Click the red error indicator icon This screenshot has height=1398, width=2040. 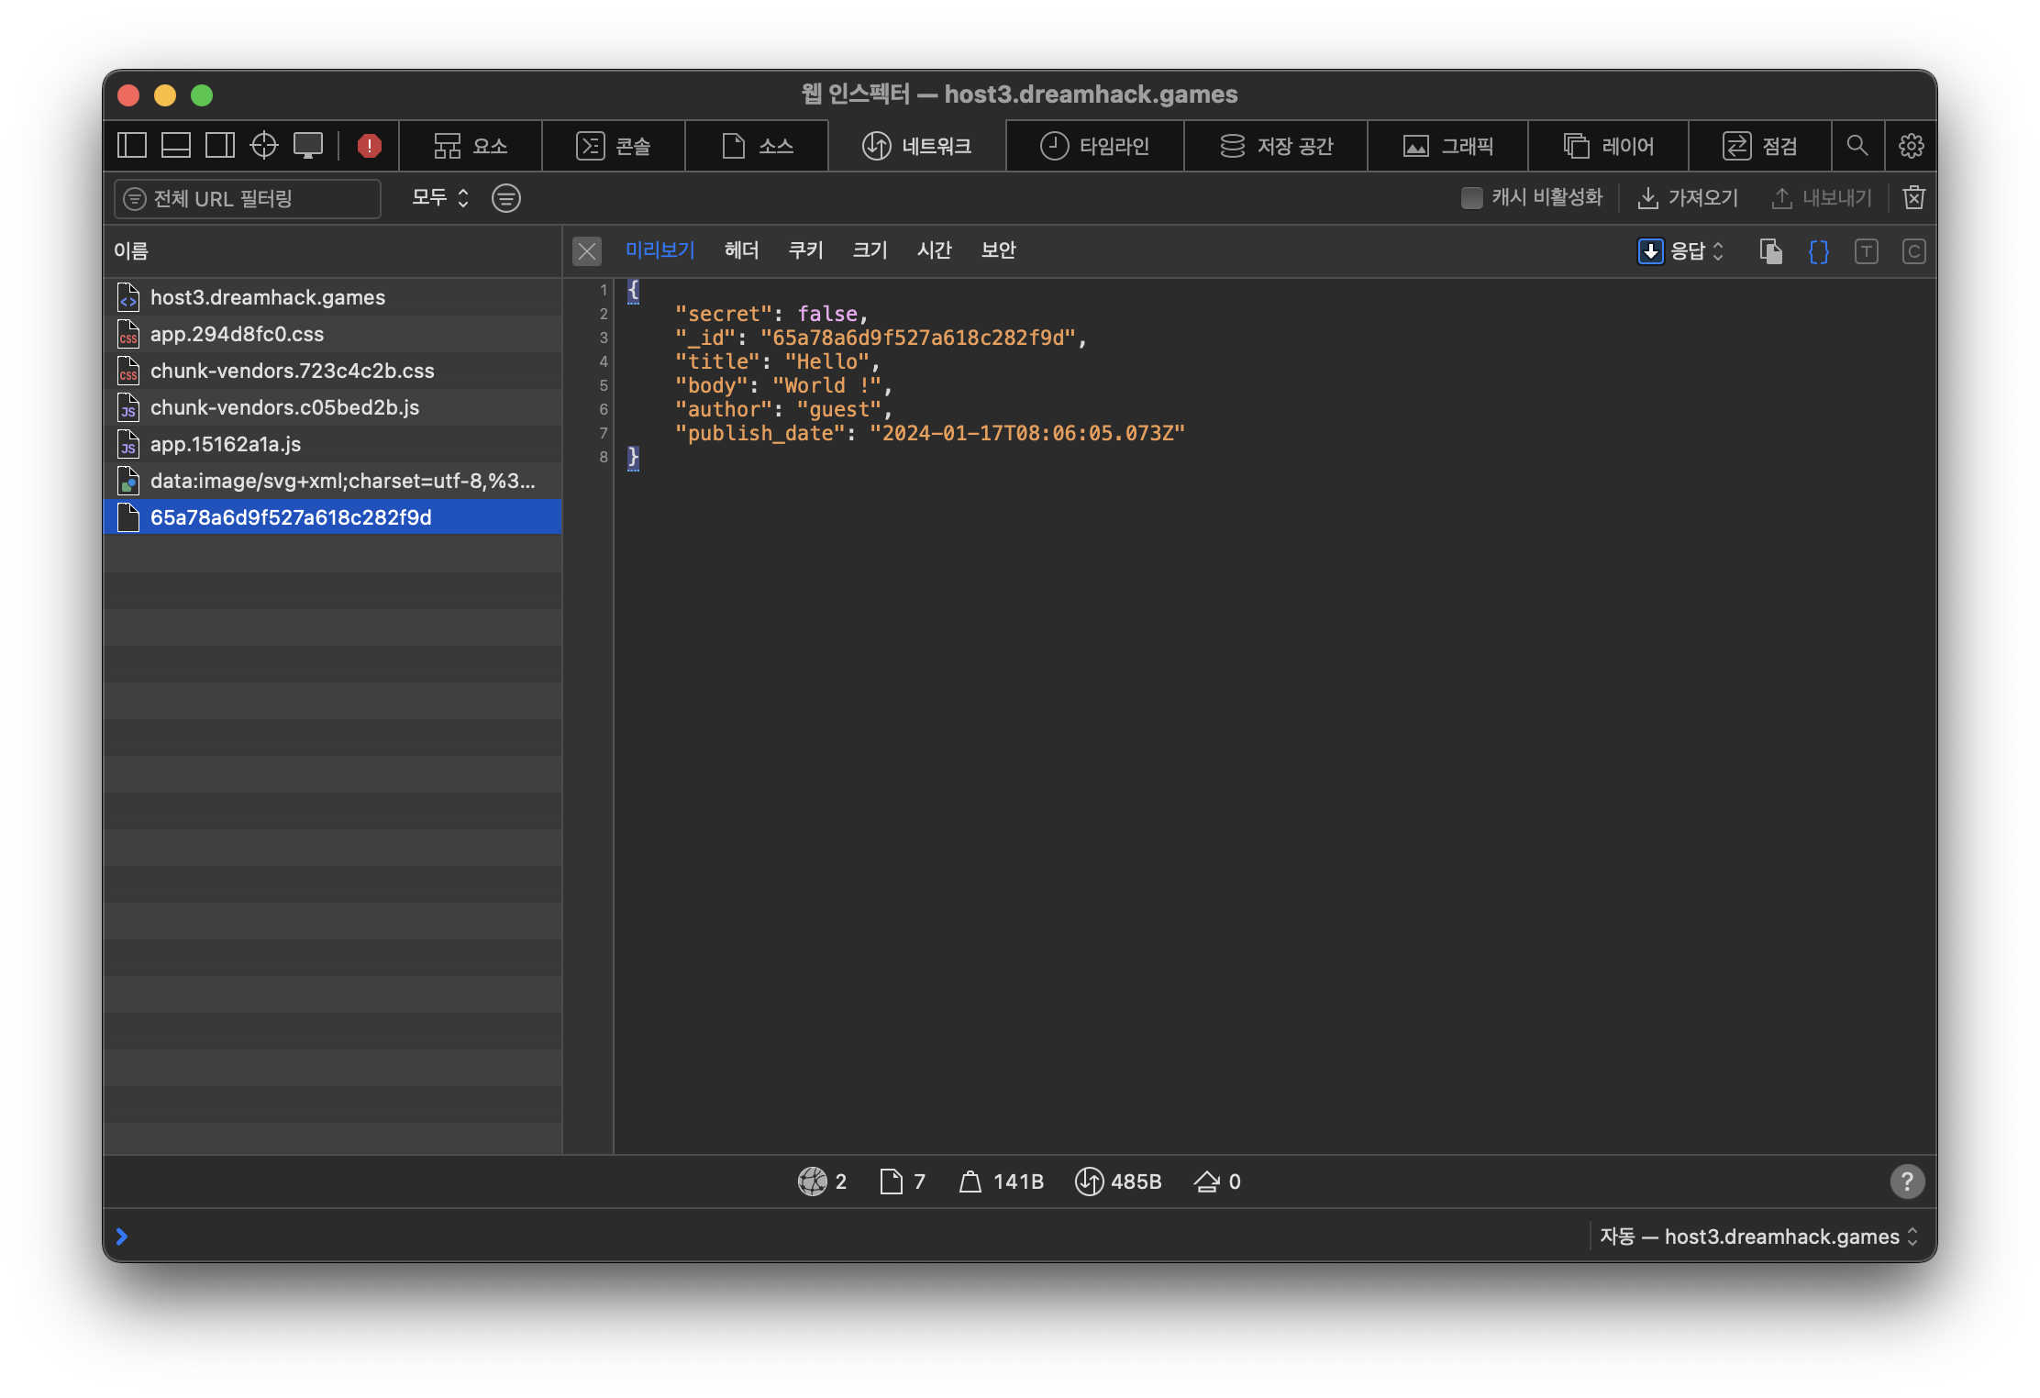pyautogui.click(x=369, y=146)
